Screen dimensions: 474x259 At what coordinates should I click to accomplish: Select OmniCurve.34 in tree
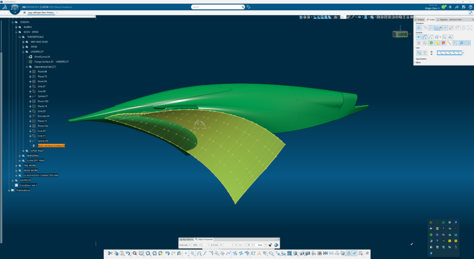coord(42,57)
